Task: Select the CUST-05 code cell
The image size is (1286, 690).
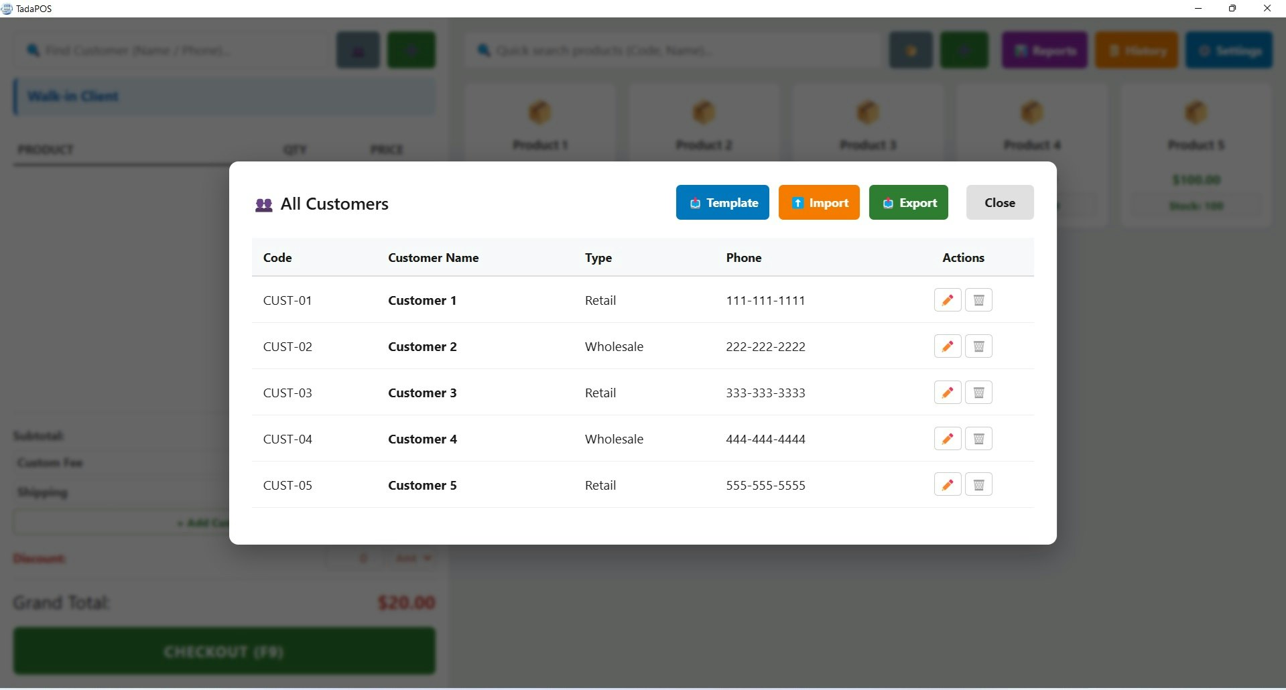Action: tap(287, 485)
